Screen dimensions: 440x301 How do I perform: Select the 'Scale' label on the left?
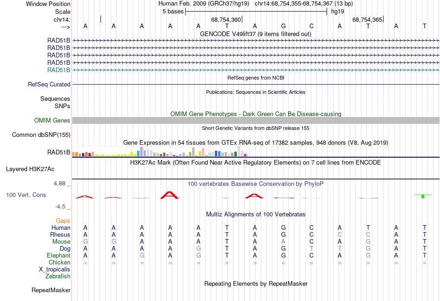tap(63, 12)
